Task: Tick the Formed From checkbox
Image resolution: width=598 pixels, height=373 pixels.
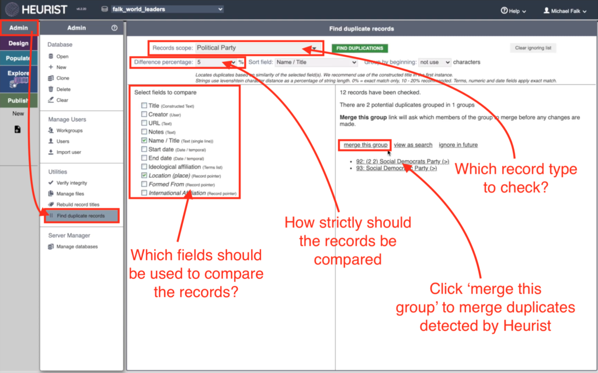Action: click(x=144, y=184)
